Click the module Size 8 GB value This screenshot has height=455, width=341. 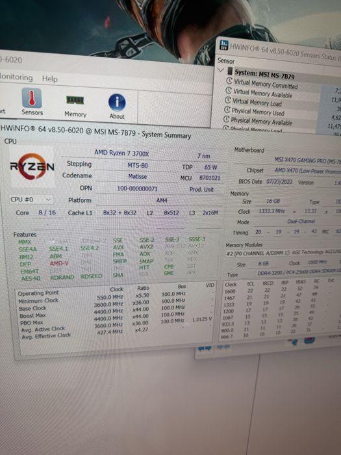click(263, 263)
